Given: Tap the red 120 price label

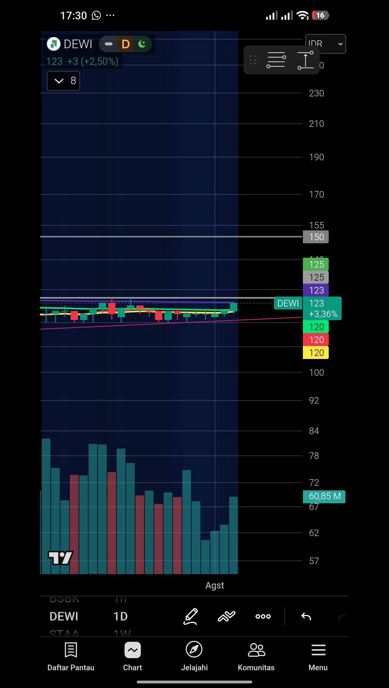Looking at the screenshot, I should tap(316, 340).
